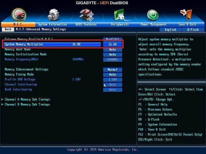The height and width of the screenshot is (154, 206).
Task: Change the language using English button
Action: tap(170, 30)
